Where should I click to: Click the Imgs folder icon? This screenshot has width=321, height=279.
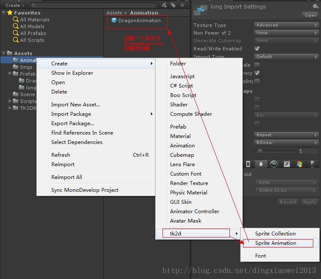click(15, 67)
